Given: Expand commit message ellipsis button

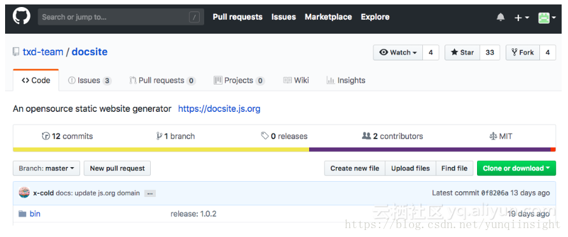Looking at the screenshot, I should (150, 194).
